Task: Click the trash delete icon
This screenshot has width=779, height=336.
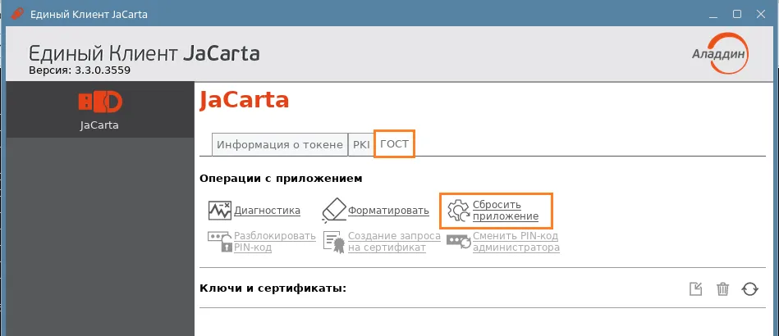Action: point(722,288)
